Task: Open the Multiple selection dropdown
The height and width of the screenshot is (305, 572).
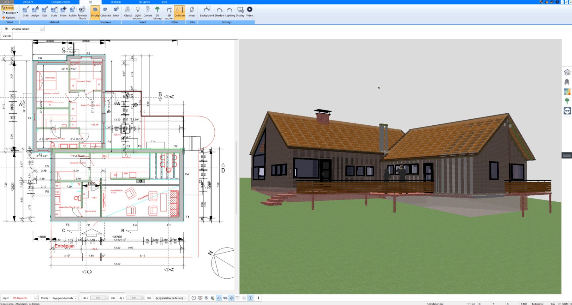Action: [x=10, y=13]
